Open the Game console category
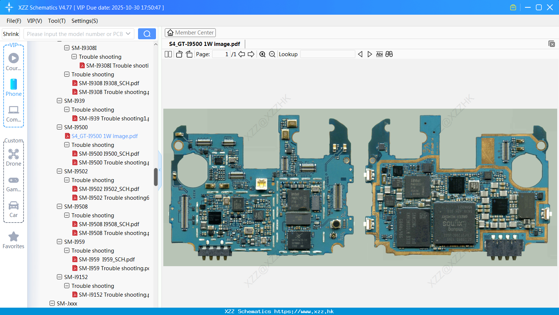559x315 pixels. pyautogui.click(x=14, y=184)
